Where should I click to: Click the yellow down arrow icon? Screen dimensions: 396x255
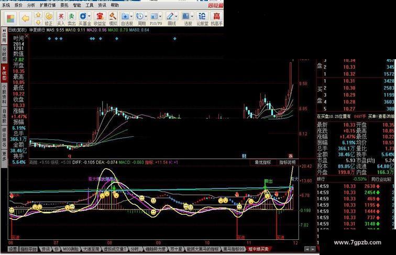(x=38, y=22)
